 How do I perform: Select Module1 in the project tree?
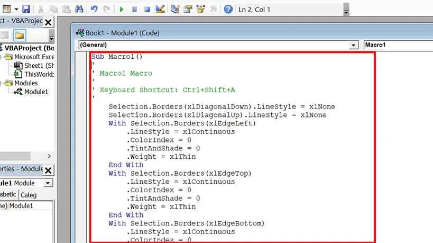pyautogui.click(x=36, y=92)
